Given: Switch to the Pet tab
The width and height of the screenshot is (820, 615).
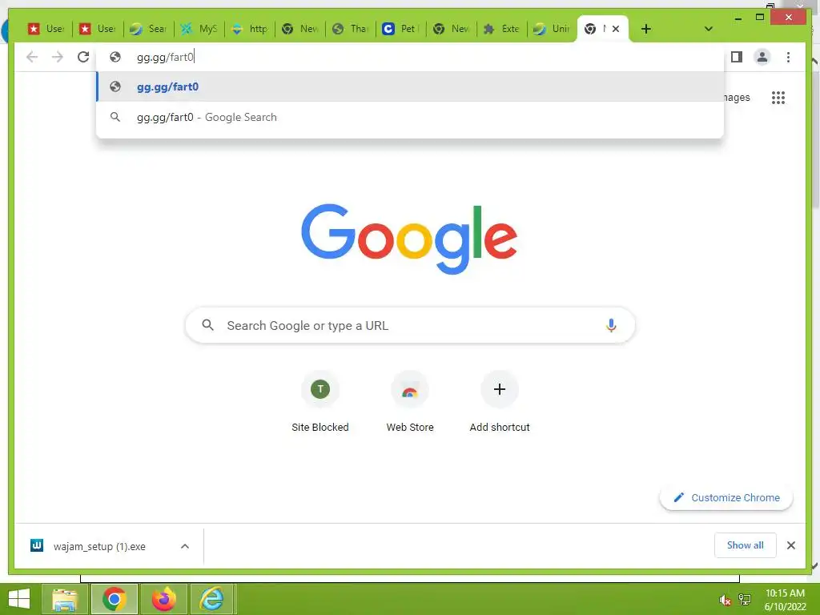Looking at the screenshot, I should pyautogui.click(x=401, y=29).
